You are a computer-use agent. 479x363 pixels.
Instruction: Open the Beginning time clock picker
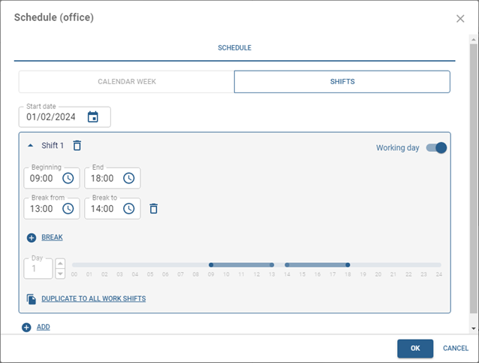[68, 178]
